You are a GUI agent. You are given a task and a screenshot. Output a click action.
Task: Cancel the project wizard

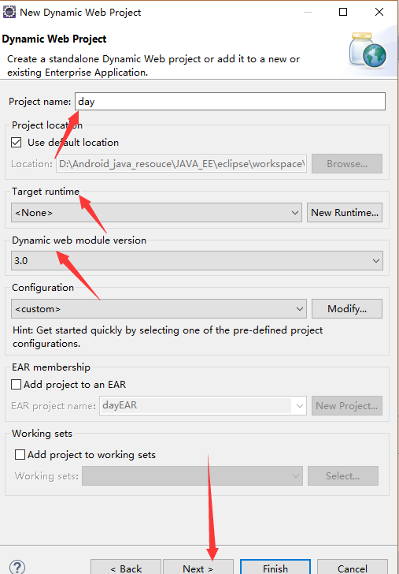coord(353,568)
